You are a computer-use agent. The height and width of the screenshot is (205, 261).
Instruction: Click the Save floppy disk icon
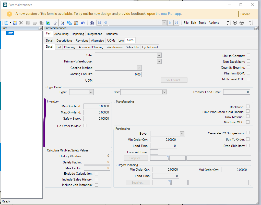point(15,23)
